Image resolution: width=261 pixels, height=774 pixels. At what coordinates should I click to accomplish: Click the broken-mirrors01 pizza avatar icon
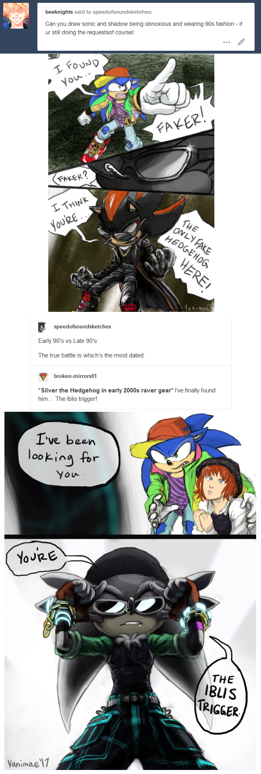43,376
